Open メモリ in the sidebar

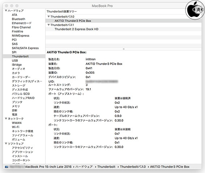point(16,106)
